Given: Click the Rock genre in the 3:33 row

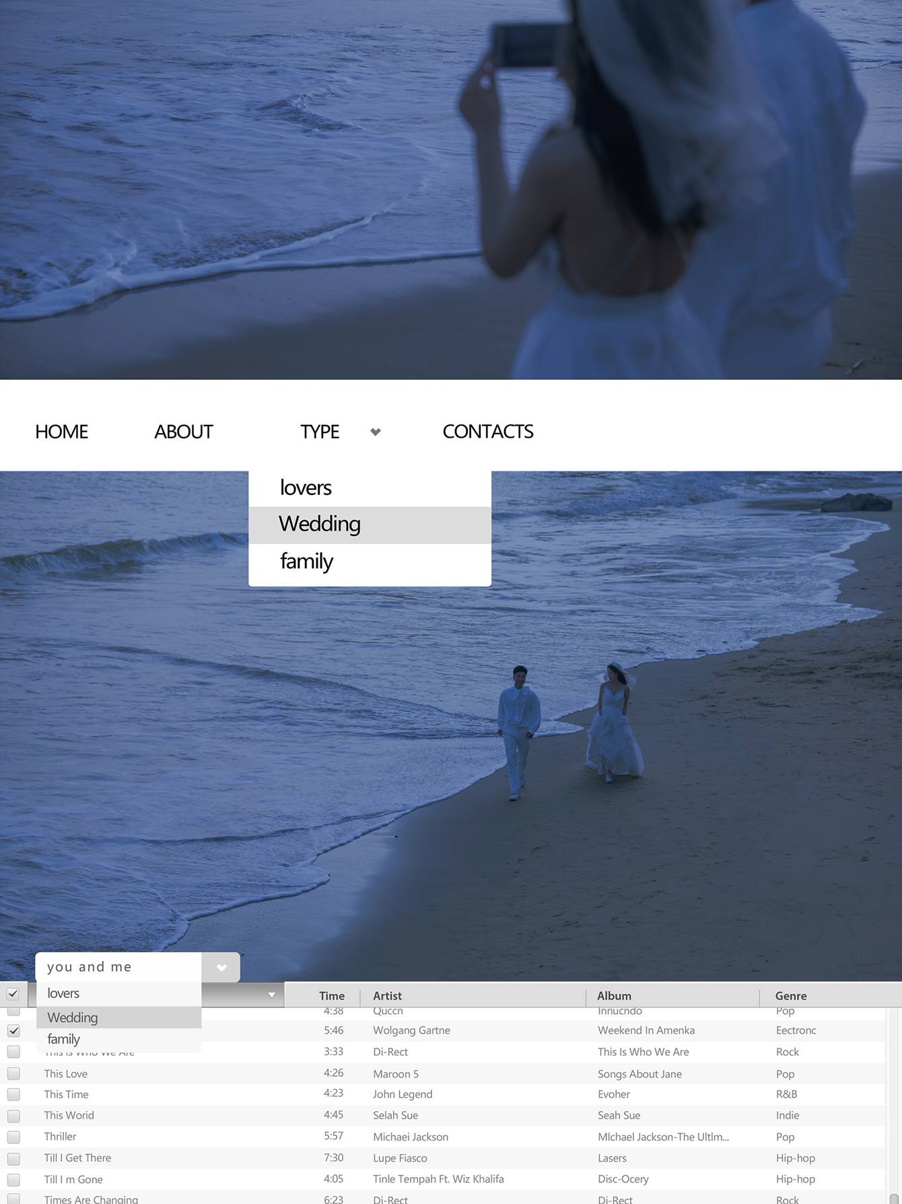Looking at the screenshot, I should click(788, 1052).
